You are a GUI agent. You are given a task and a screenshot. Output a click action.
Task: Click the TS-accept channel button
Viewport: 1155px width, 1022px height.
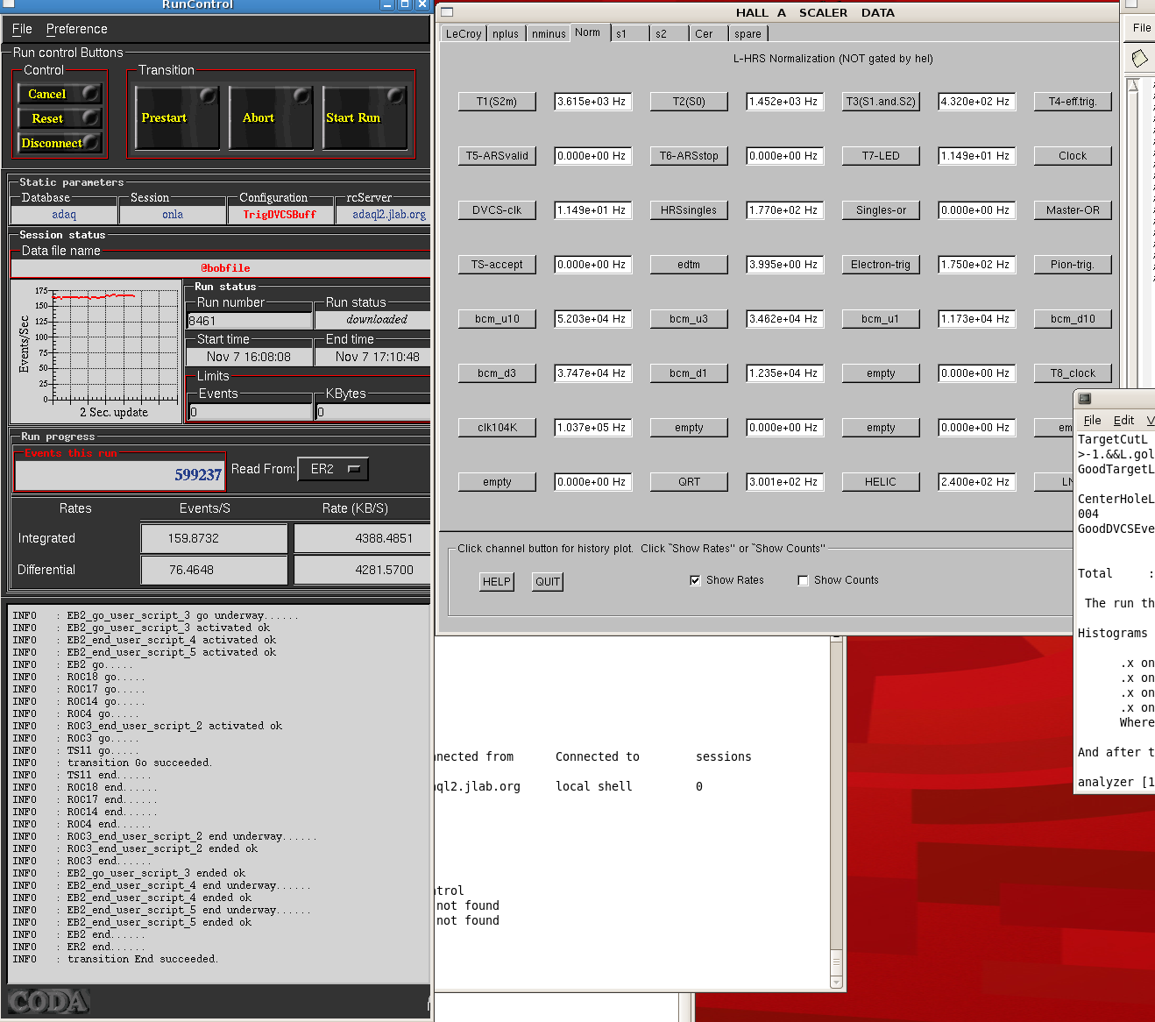(x=497, y=265)
